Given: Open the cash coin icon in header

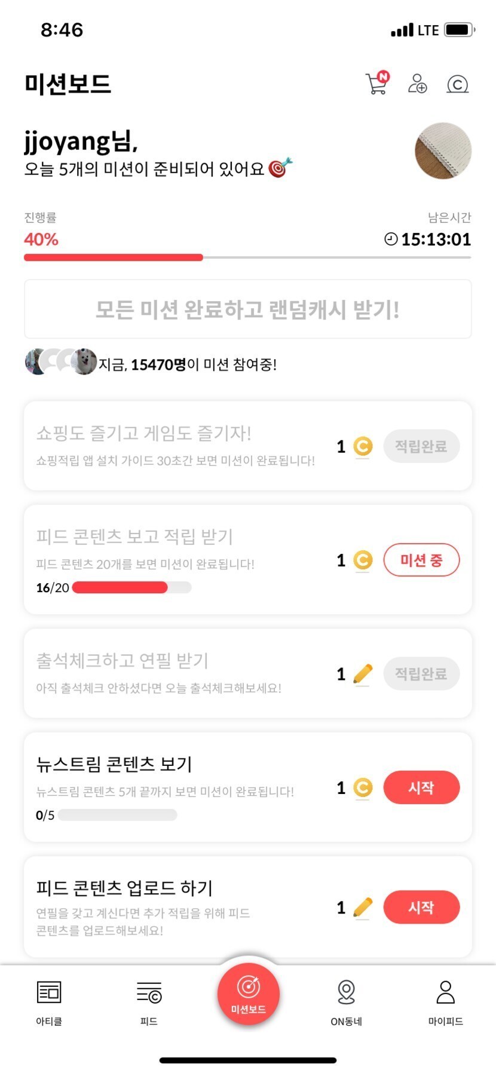Looking at the screenshot, I should 457,84.
